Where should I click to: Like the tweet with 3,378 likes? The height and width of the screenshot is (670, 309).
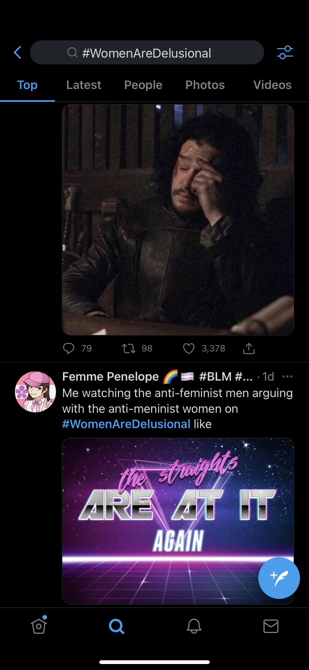pyautogui.click(x=189, y=348)
